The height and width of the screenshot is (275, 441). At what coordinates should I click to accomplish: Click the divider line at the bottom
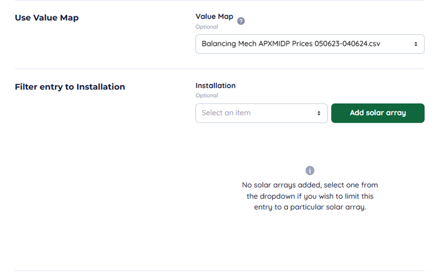(220, 270)
